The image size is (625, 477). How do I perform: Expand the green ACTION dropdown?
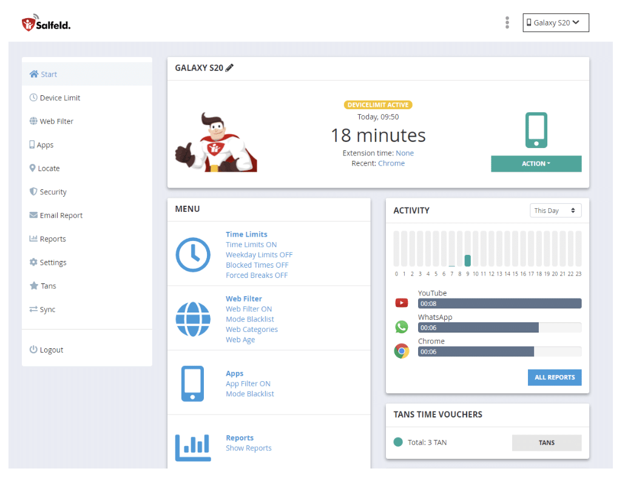[x=536, y=164]
